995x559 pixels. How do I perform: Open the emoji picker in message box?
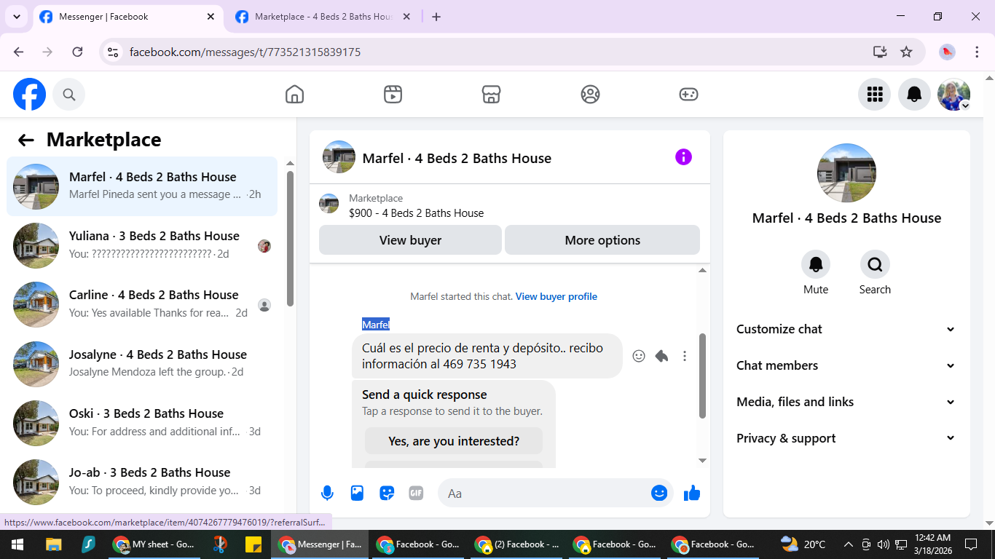pos(659,493)
